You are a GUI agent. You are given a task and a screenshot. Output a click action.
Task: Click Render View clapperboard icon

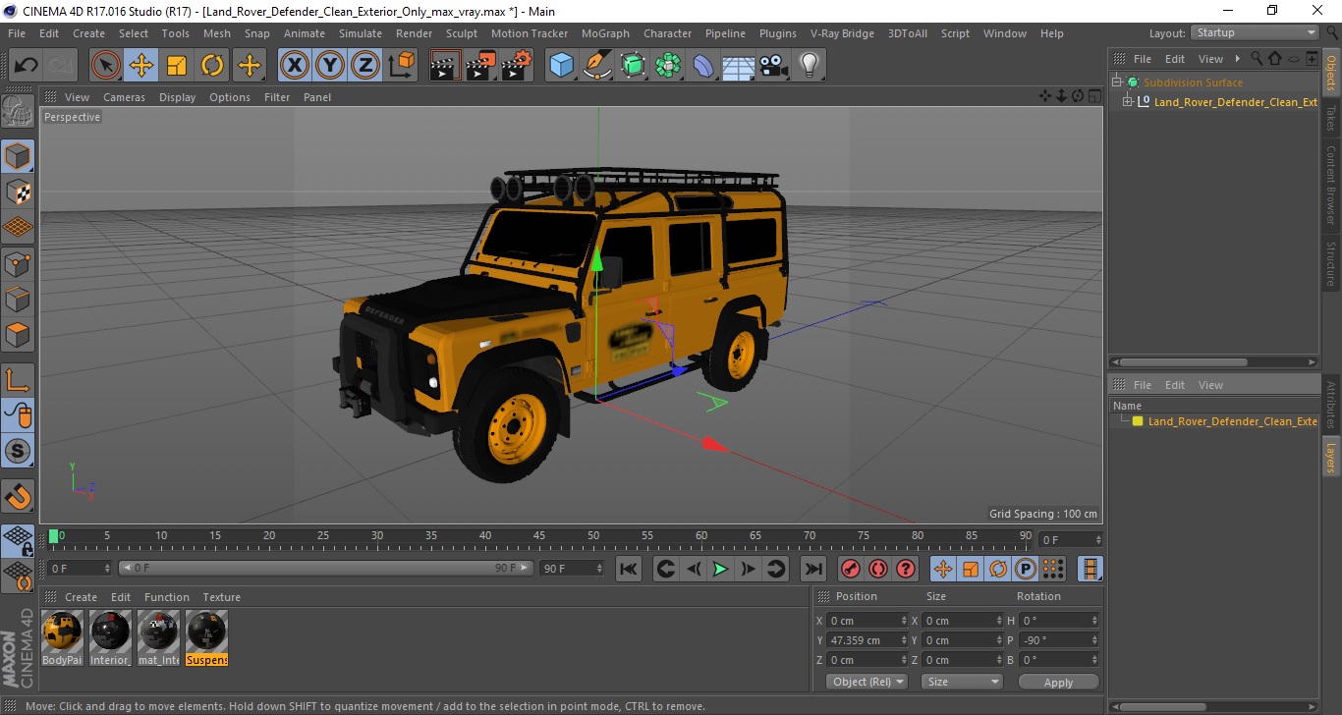(445, 66)
